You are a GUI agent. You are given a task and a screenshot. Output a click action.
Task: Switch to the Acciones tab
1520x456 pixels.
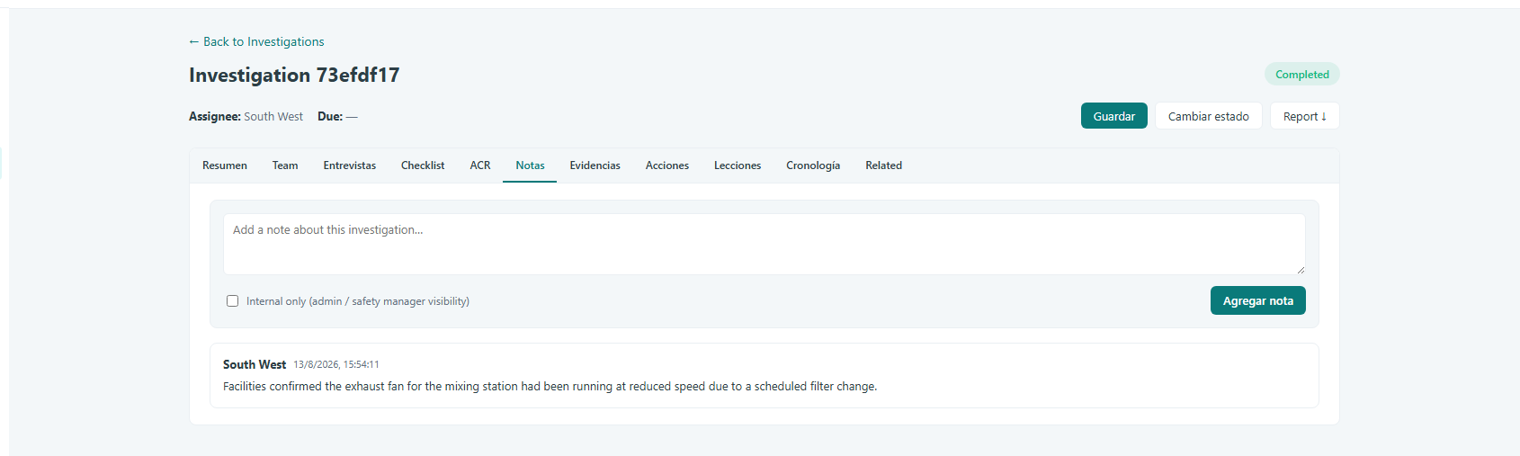667,165
